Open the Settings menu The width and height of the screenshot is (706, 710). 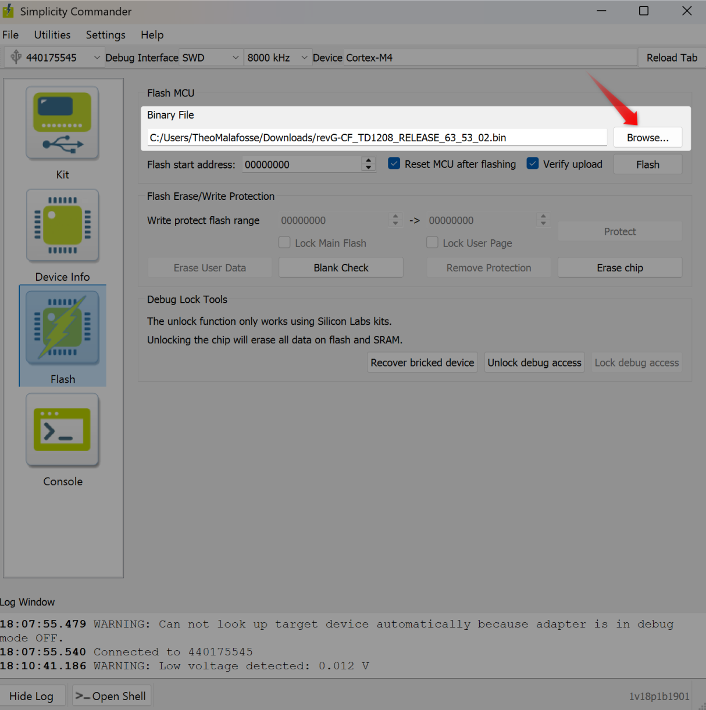coord(105,35)
